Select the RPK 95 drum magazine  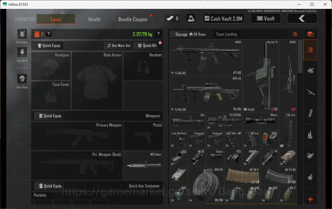point(206,185)
